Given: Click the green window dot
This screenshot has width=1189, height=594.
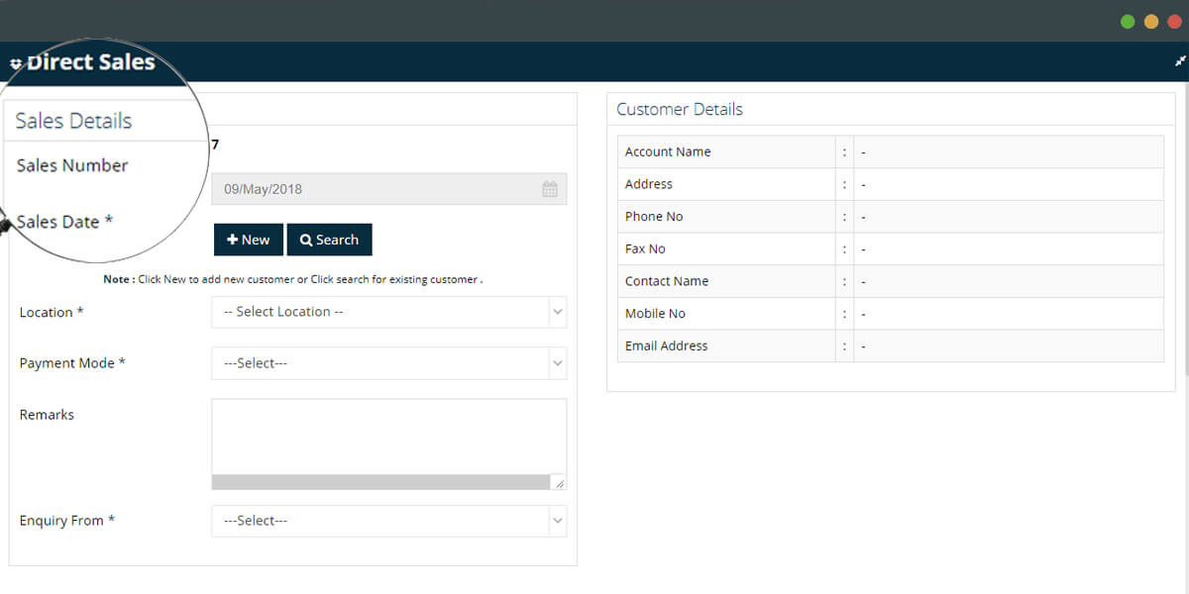Looking at the screenshot, I should [x=1128, y=20].
